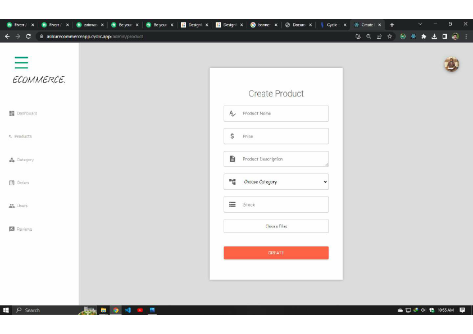
Task: Click the description document icon
Action: pos(232,159)
